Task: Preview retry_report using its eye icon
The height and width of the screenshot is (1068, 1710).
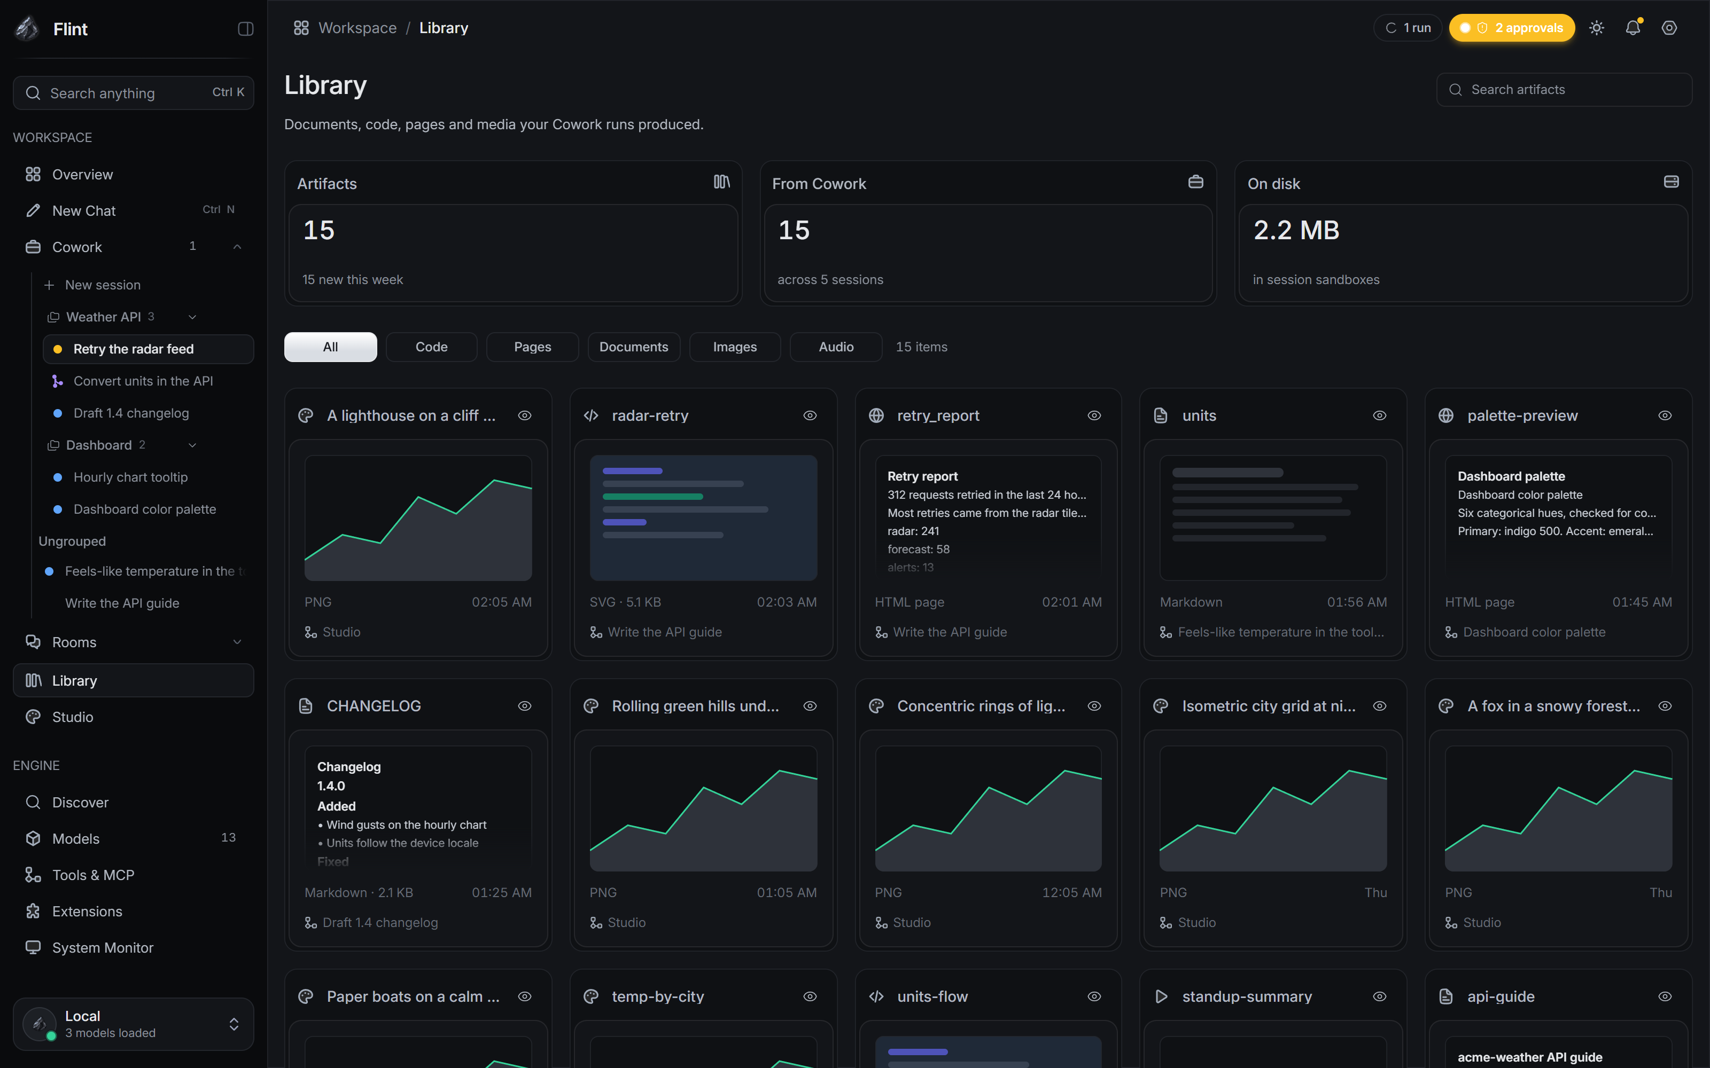Action: [x=1094, y=416]
